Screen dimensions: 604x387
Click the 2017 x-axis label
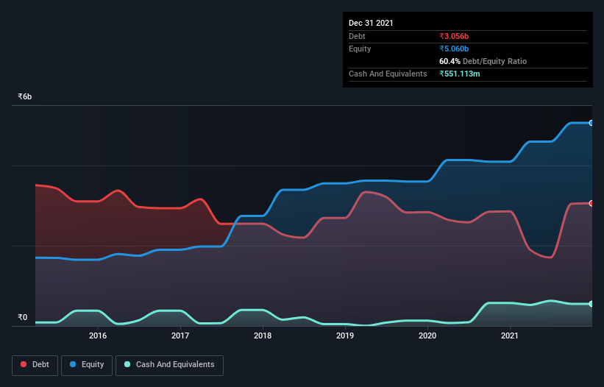tap(180, 335)
